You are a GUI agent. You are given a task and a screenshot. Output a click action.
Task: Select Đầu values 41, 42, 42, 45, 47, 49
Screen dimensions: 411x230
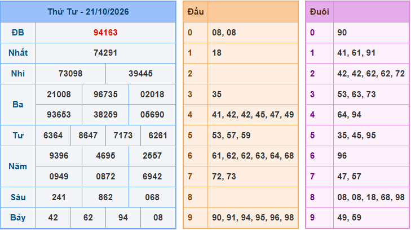253,115
